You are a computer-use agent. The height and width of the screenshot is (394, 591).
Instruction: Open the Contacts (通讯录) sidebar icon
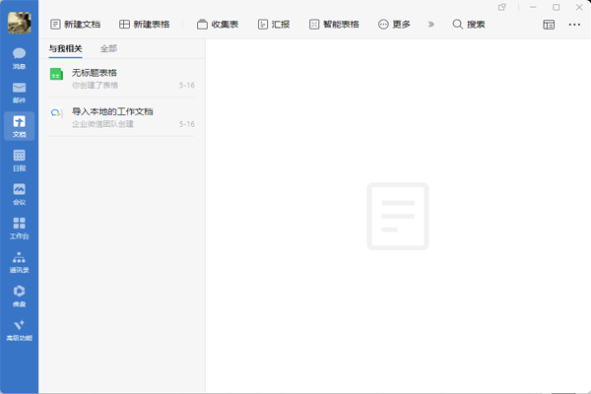point(20,262)
